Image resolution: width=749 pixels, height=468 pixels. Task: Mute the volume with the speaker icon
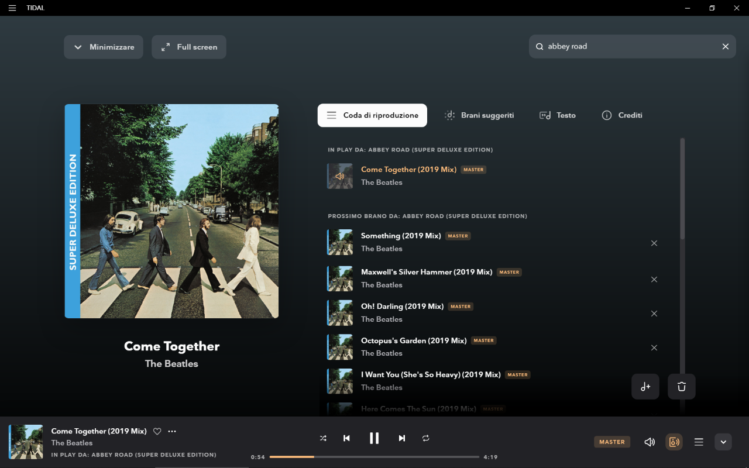click(x=650, y=442)
